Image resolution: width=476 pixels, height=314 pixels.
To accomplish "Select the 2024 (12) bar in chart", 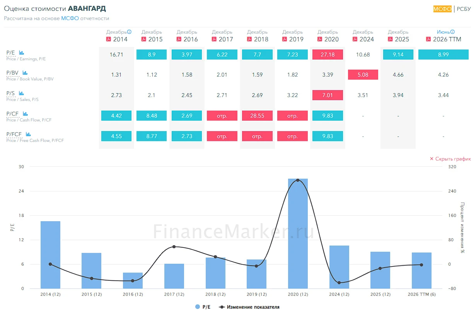I will coord(339,267).
